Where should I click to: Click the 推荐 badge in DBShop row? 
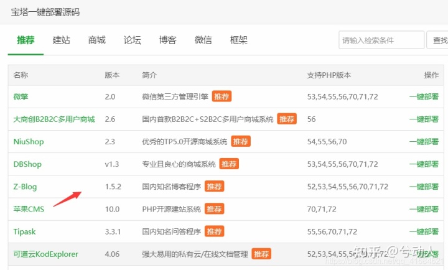(229, 164)
